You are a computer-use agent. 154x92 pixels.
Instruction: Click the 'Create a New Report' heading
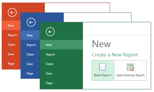tap(115, 55)
